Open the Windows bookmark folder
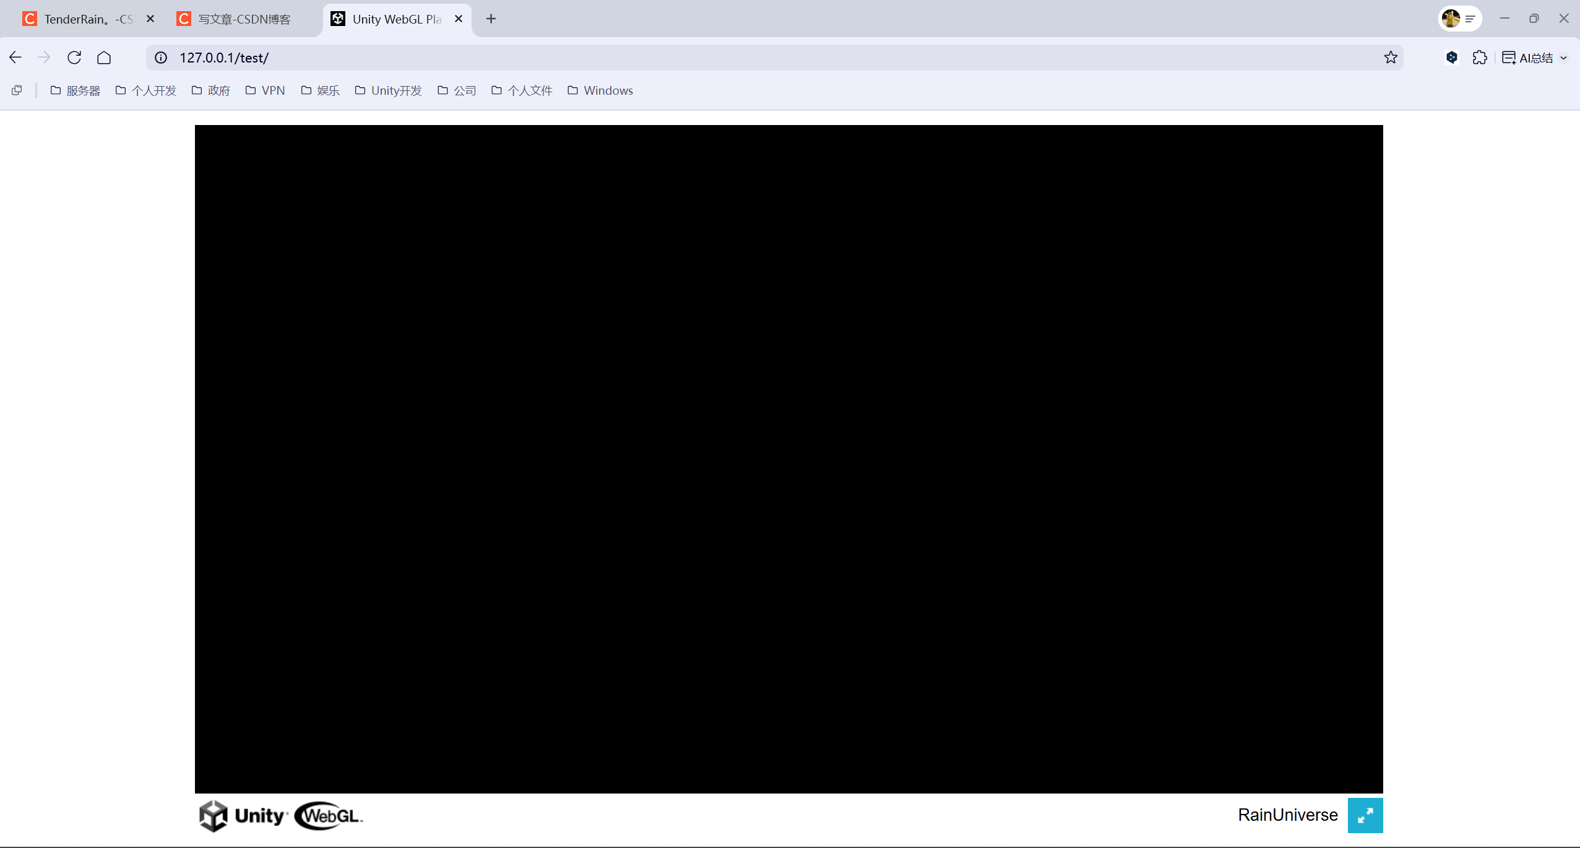This screenshot has height=848, width=1580. click(x=600, y=90)
